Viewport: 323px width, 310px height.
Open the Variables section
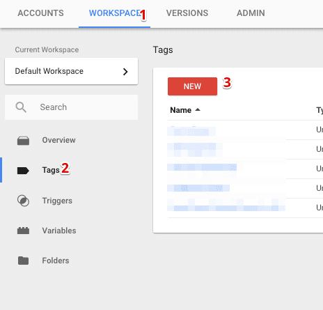tap(59, 231)
